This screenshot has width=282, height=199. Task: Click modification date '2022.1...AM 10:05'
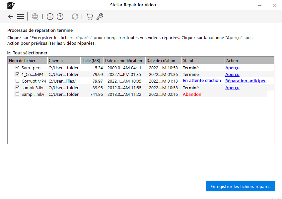tap(124, 81)
